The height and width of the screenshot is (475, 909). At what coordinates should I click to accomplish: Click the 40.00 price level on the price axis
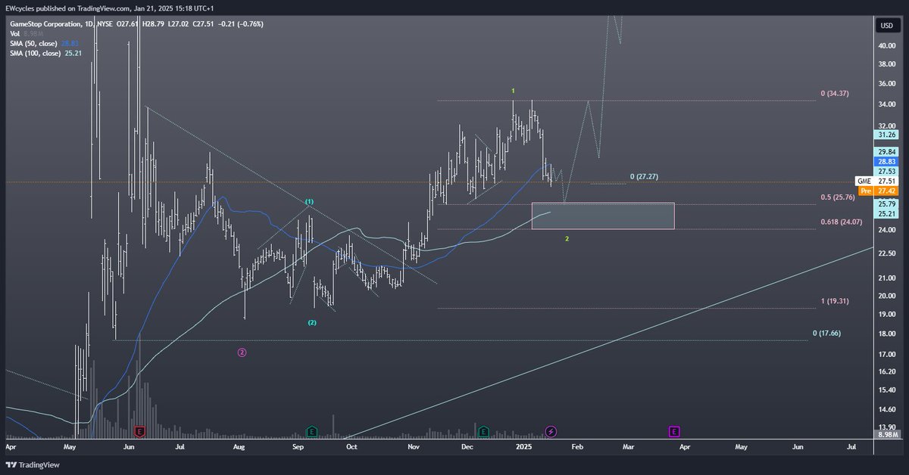886,46
